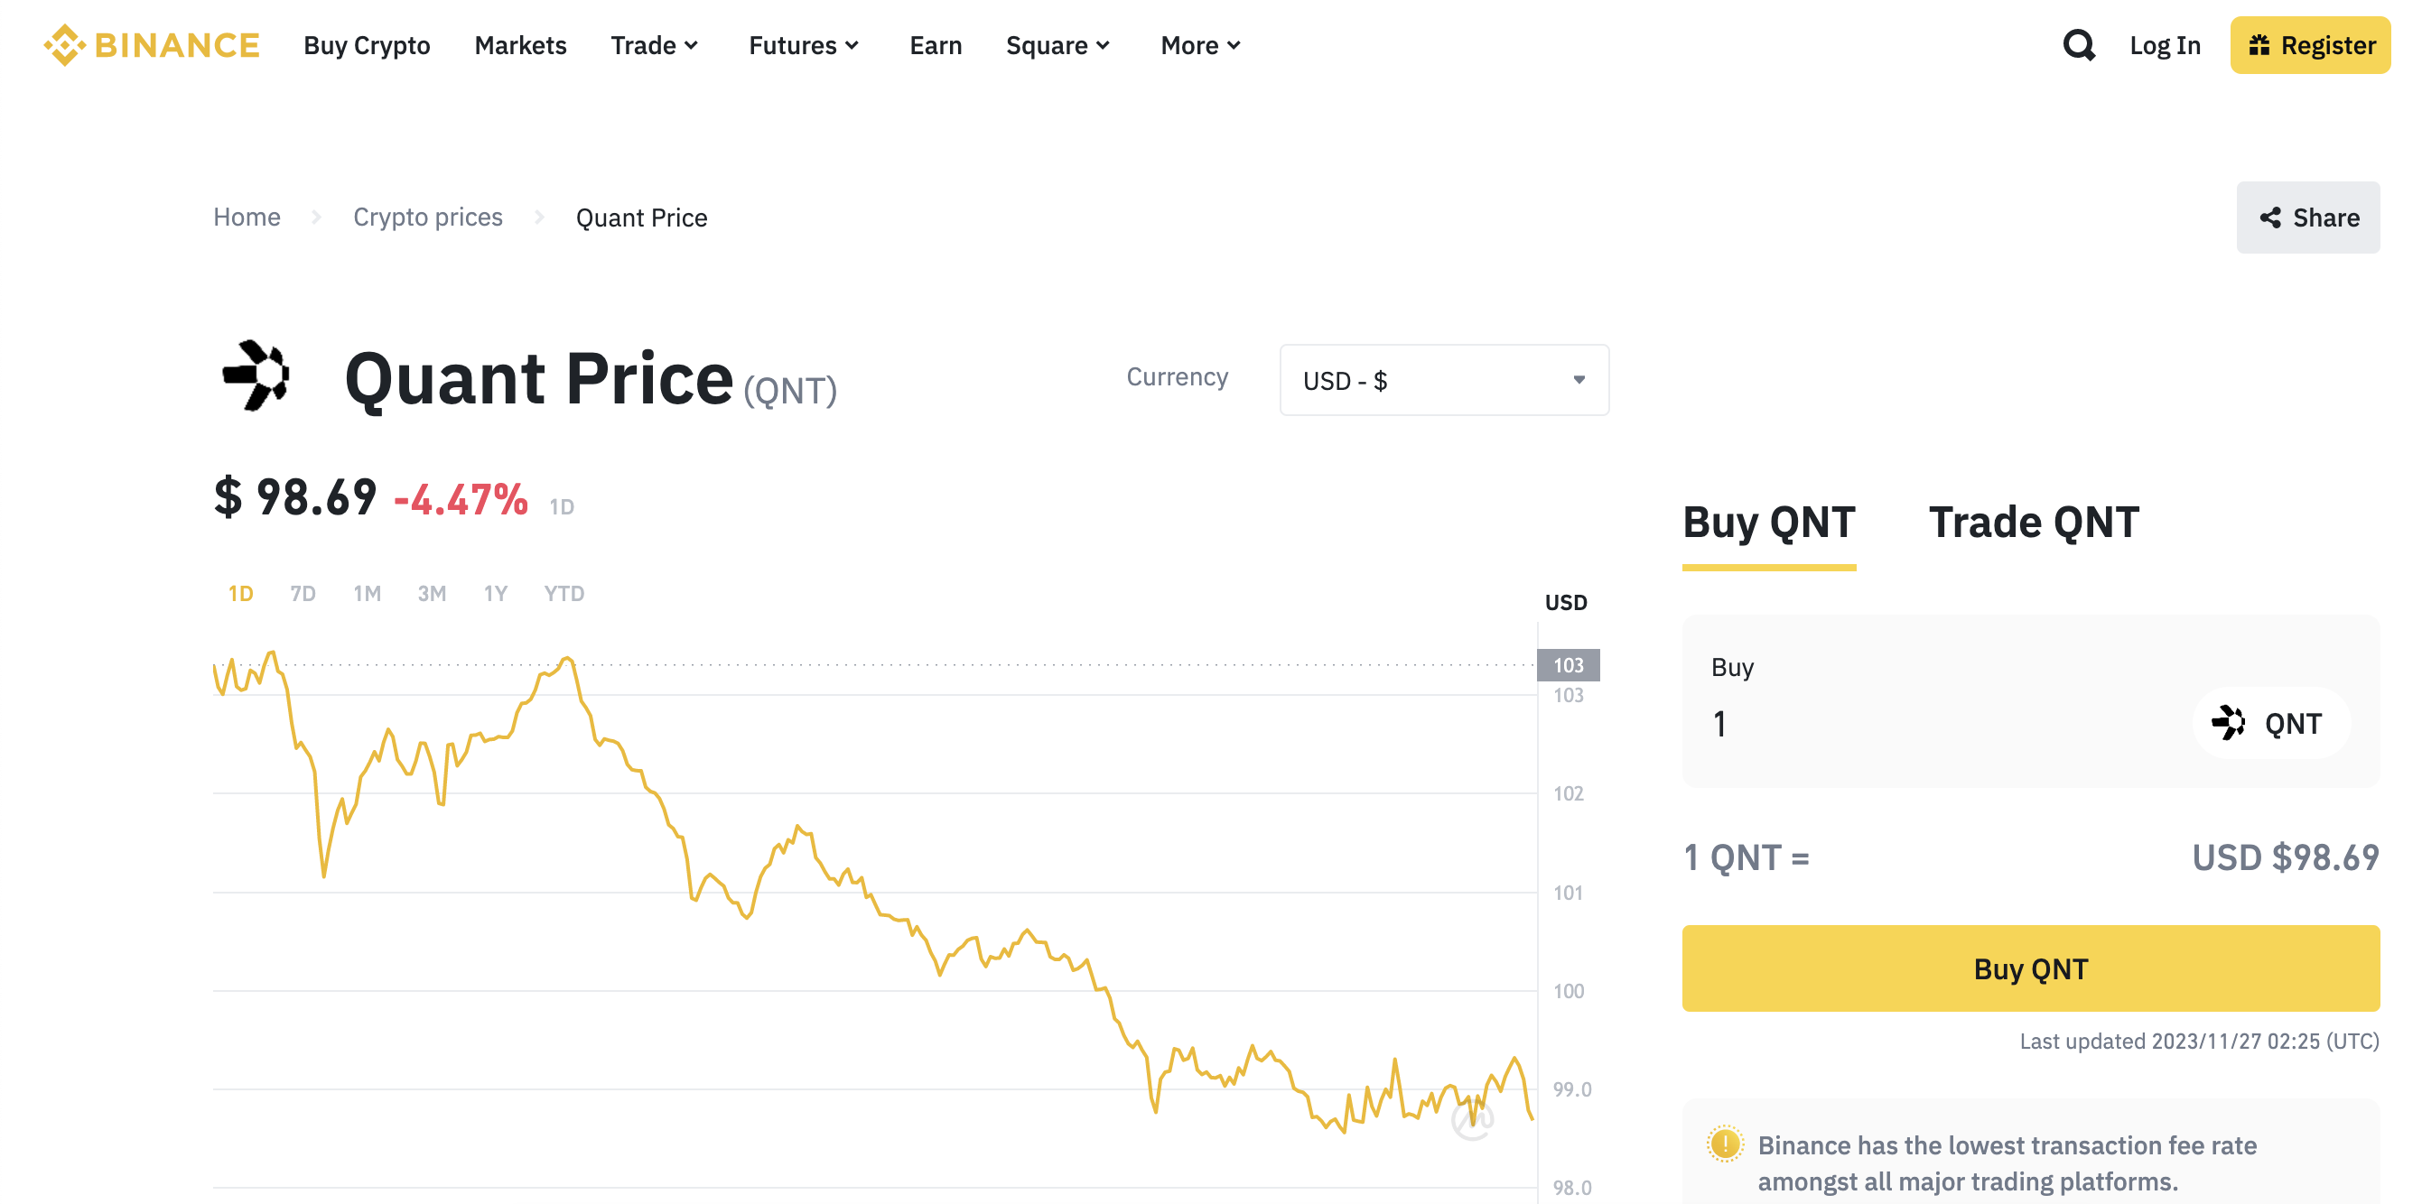This screenshot has height=1204, width=2422.
Task: Click the yellow info alert icon
Action: click(x=1724, y=1144)
